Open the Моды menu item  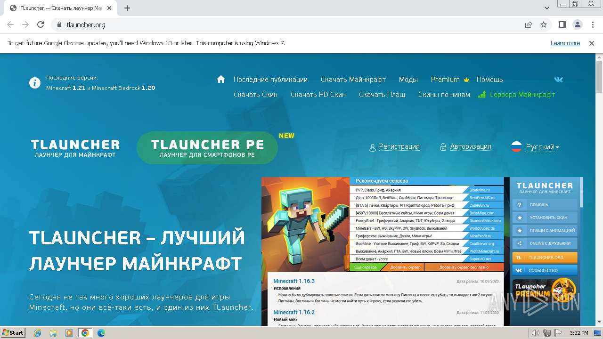pyautogui.click(x=408, y=80)
